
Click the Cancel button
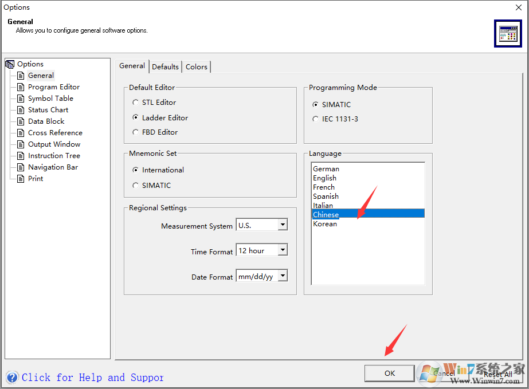[444, 373]
